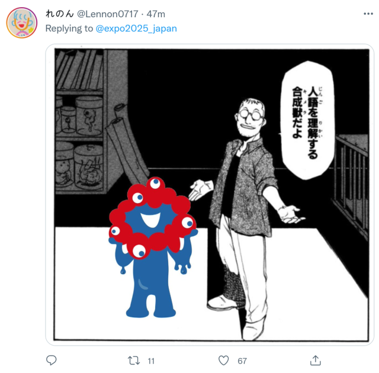Click the reply speech bubble icon
The width and height of the screenshot is (379, 373).
tap(52, 360)
